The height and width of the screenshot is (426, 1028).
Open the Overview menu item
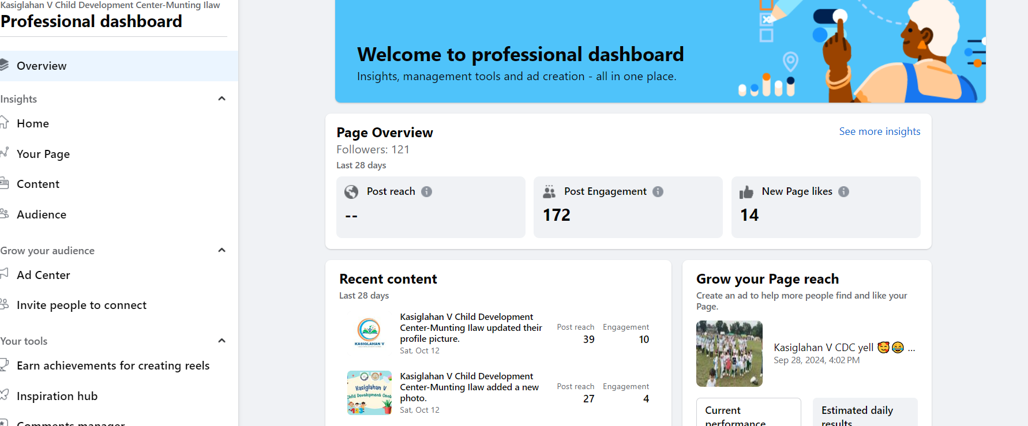point(119,66)
